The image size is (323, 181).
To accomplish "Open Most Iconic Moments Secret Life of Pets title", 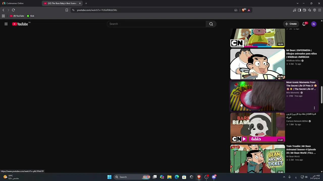I will (x=301, y=86).
